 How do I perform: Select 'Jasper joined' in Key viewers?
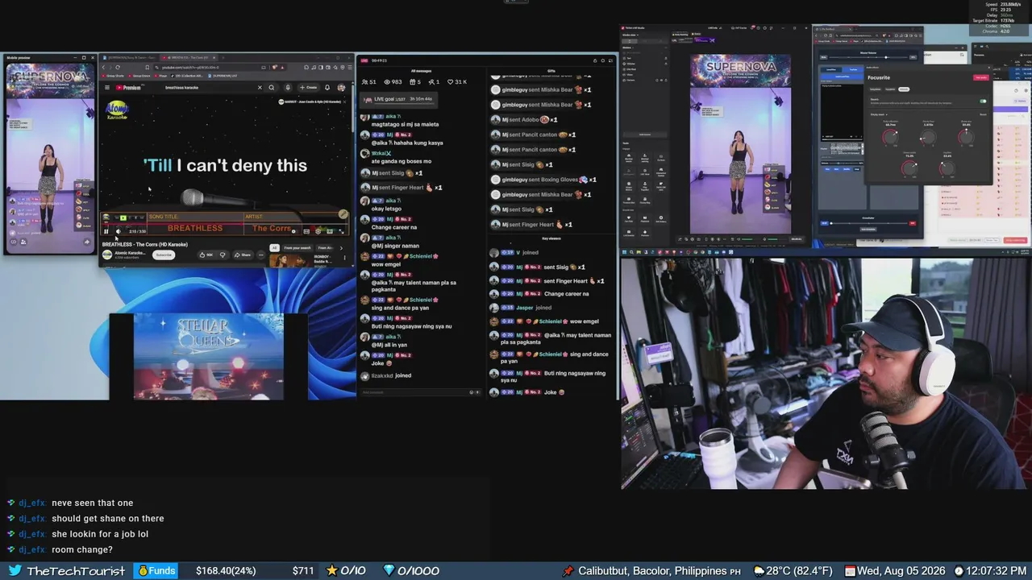click(521, 307)
